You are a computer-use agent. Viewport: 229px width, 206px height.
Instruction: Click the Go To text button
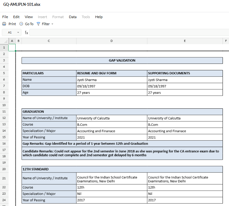point(29,24)
